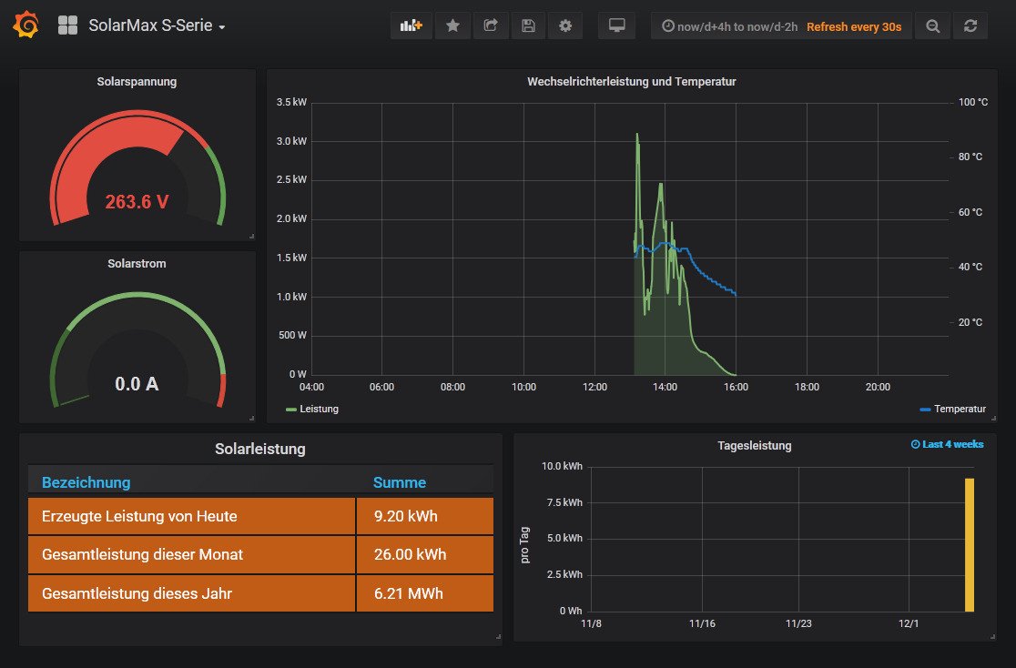Sort table by Summe column header
This screenshot has width=1016, height=668.
point(399,482)
